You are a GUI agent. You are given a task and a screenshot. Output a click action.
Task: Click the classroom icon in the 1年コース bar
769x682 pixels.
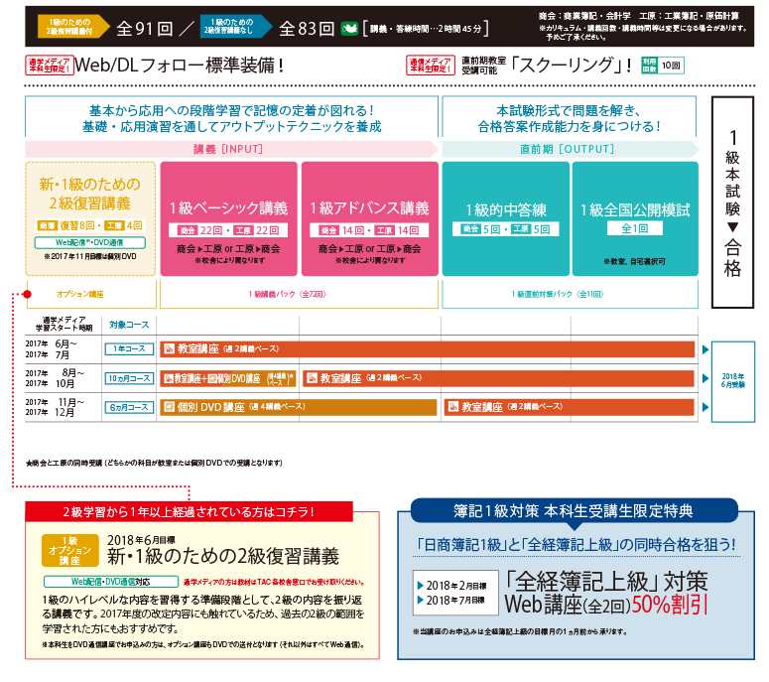pyautogui.click(x=169, y=349)
